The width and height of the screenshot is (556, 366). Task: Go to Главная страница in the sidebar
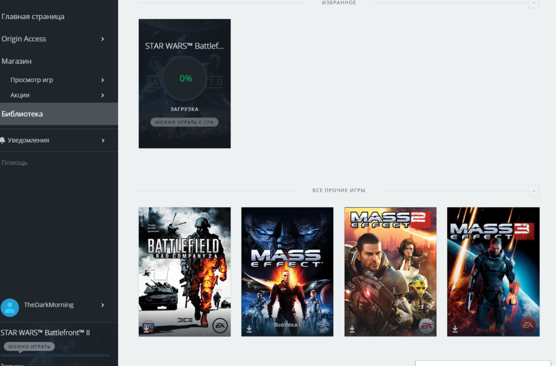tap(33, 17)
